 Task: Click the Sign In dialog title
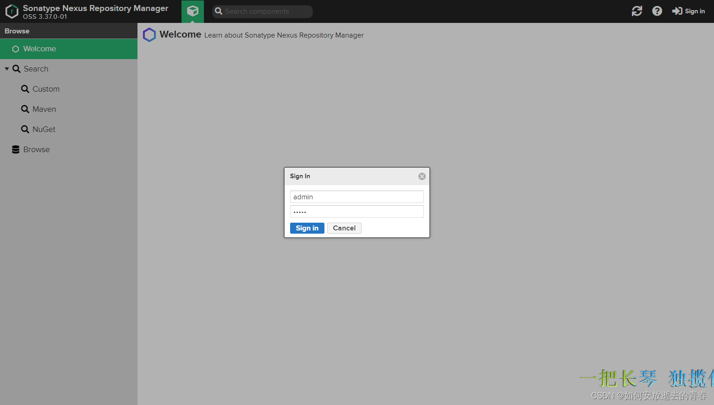(300, 176)
